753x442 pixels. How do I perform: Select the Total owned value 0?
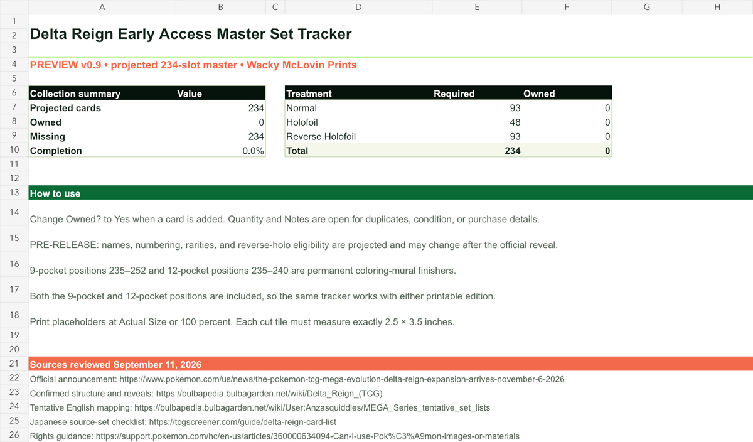pyautogui.click(x=567, y=151)
